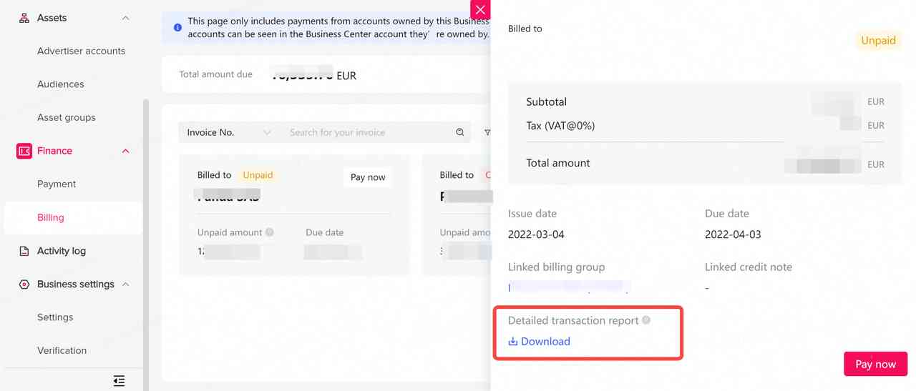The height and width of the screenshot is (391, 916).
Task: Click Pay now on the first invoice card
Action: [x=368, y=177]
